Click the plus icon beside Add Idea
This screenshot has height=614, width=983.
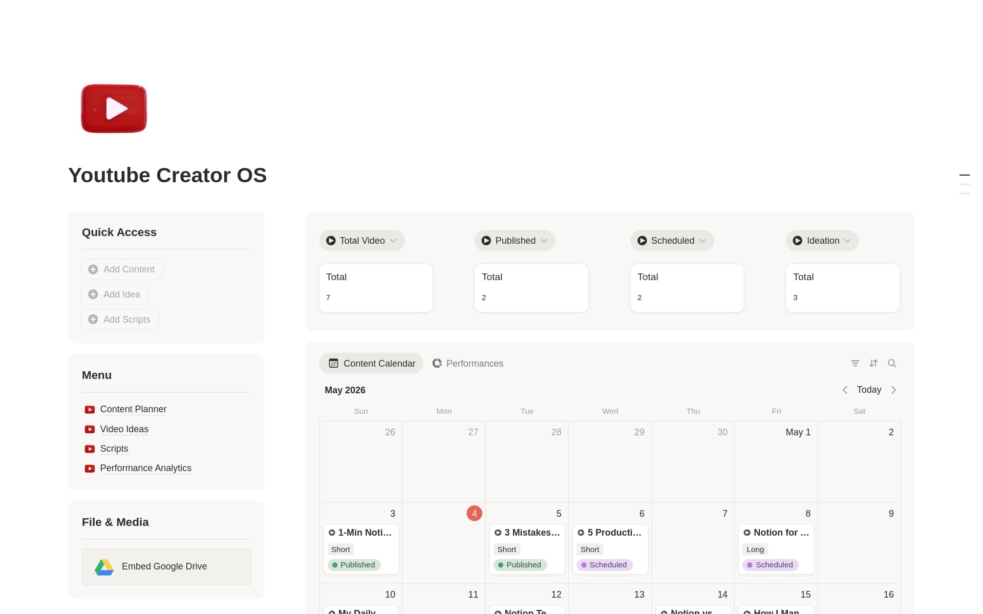tap(93, 294)
